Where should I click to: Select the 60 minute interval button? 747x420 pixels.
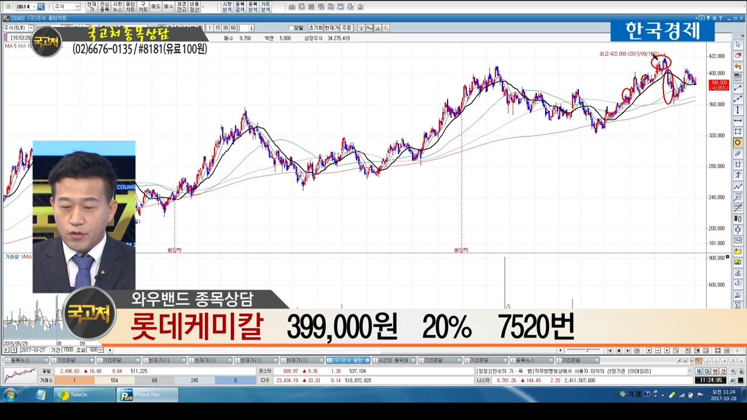233,28
